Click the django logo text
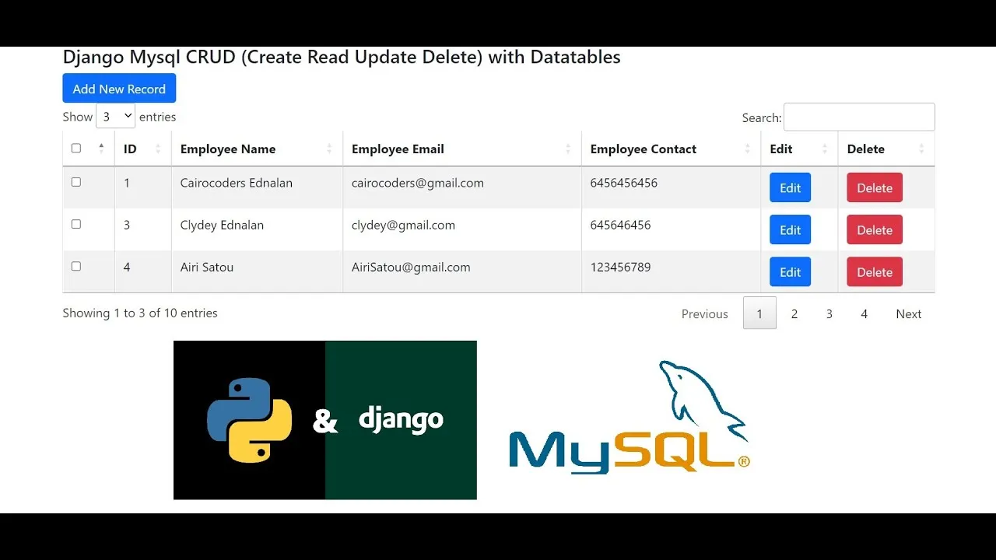 coord(401,420)
